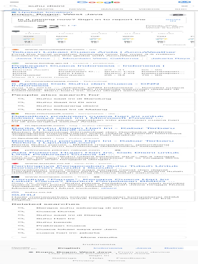This screenshot has height=264, width=198.
Task: Open 'Ada Potensi Hujan Hari Ini' result
Action: (95, 154)
